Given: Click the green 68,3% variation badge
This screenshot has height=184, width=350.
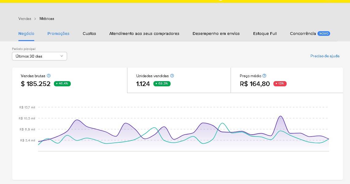Looking at the screenshot, I should coord(162,84).
